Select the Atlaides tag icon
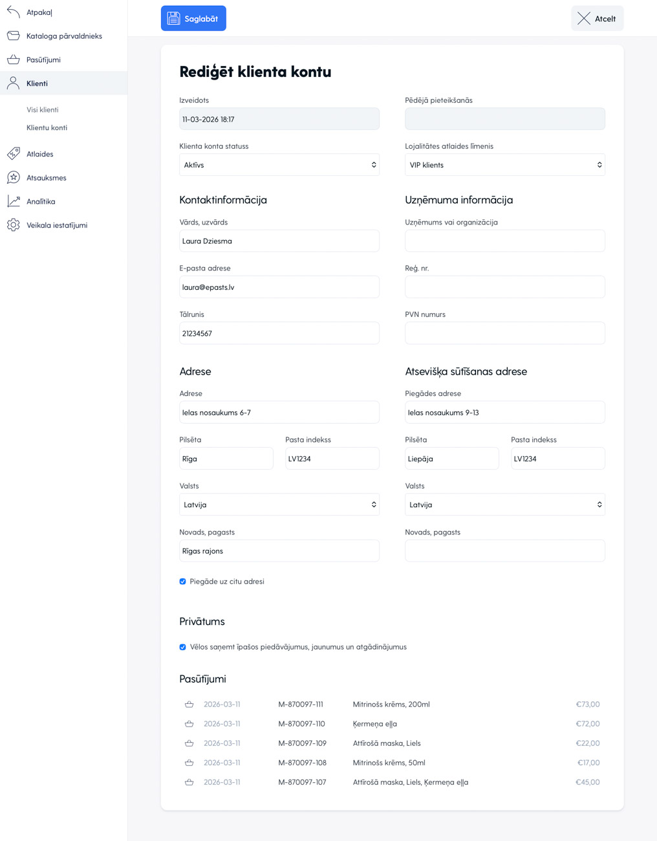The width and height of the screenshot is (657, 841). [x=14, y=154]
